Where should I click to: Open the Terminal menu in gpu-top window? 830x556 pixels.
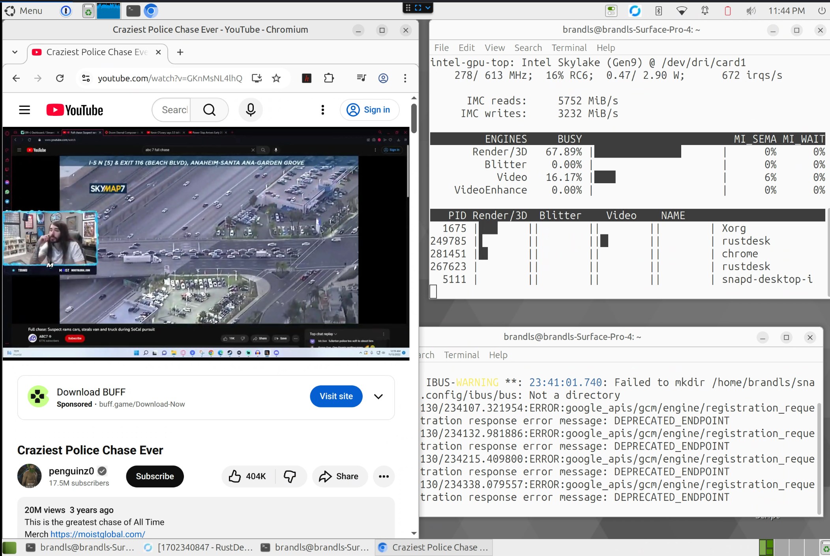pos(569,48)
